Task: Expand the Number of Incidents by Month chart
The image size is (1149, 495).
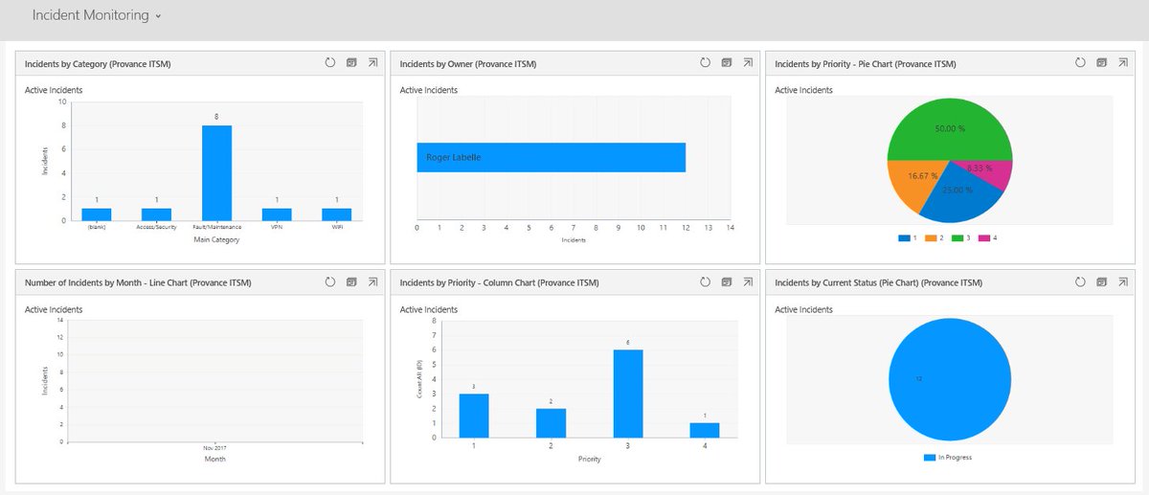Action: pos(372,282)
